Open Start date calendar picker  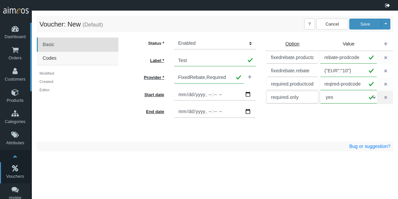(x=248, y=94)
